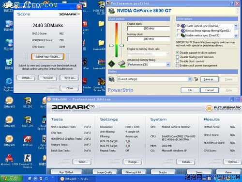Screen dimensions: 242x182
Task: Open the Current settings profile dropdown
Action: 190,79
